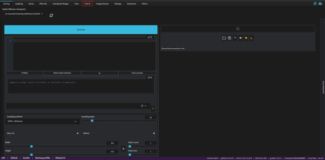Open the Sampling method dropdown
The height and width of the screenshot is (160, 325).
pyautogui.click(x=42, y=122)
